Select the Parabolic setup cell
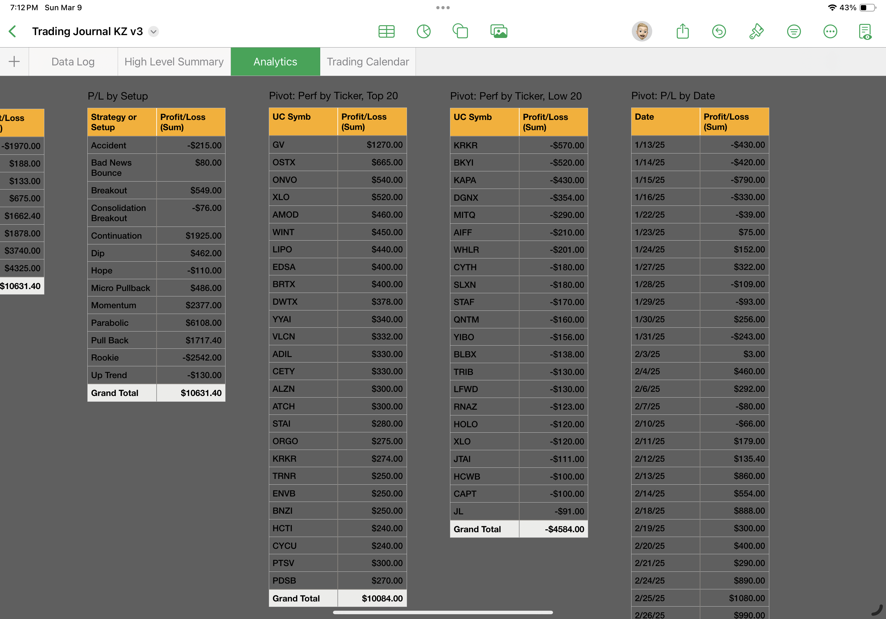 [x=122, y=323]
